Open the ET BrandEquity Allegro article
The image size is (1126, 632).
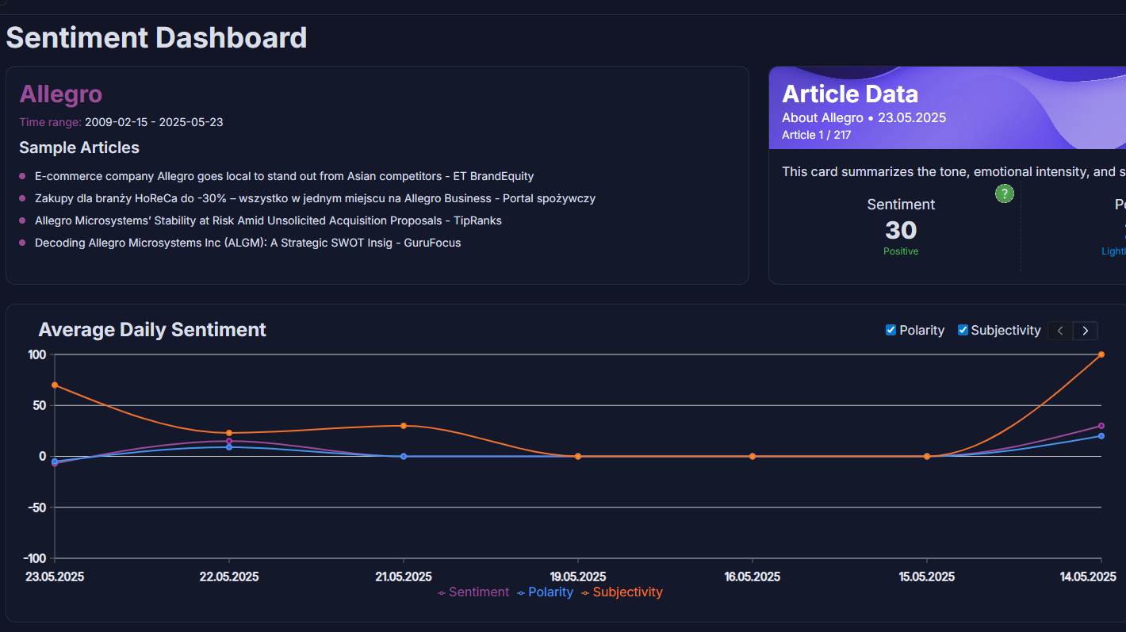click(284, 176)
